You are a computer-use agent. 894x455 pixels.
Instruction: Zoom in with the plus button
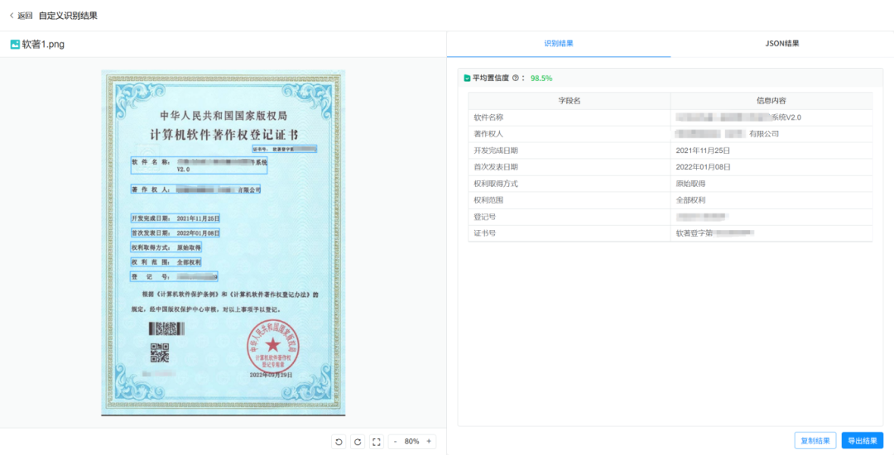pyautogui.click(x=428, y=442)
